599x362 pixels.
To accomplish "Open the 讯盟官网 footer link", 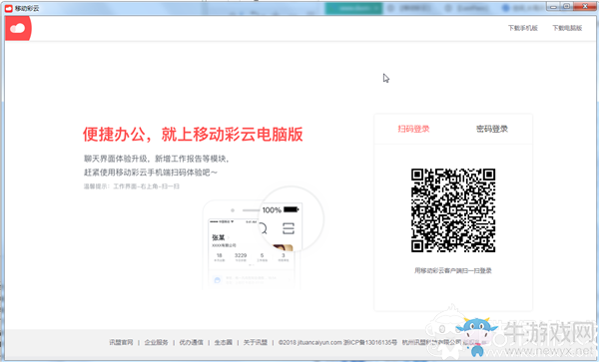I will click(x=121, y=342).
